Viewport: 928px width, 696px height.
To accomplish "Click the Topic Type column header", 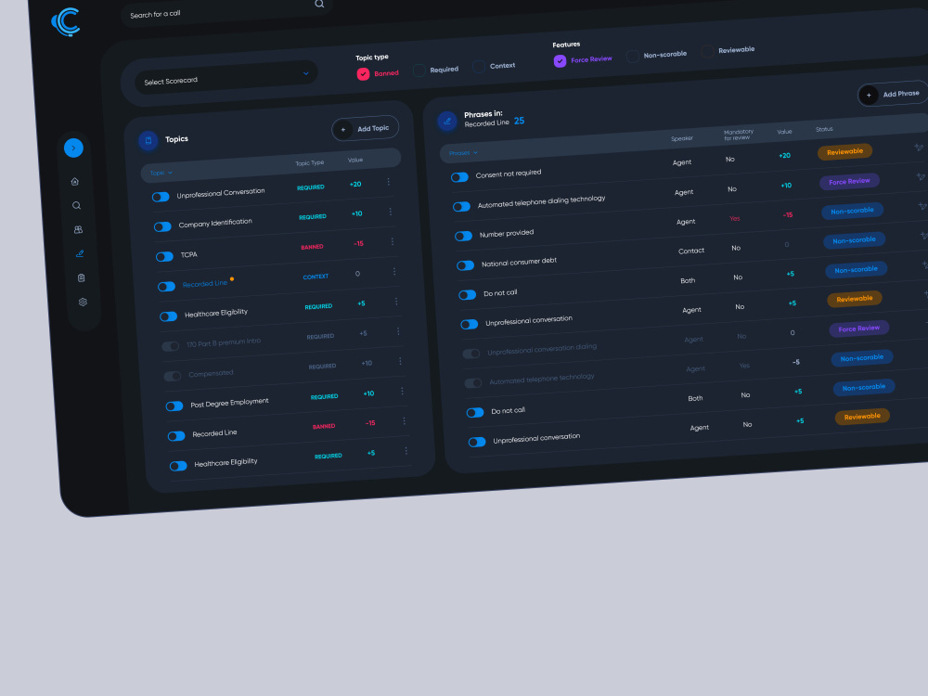I will (310, 162).
